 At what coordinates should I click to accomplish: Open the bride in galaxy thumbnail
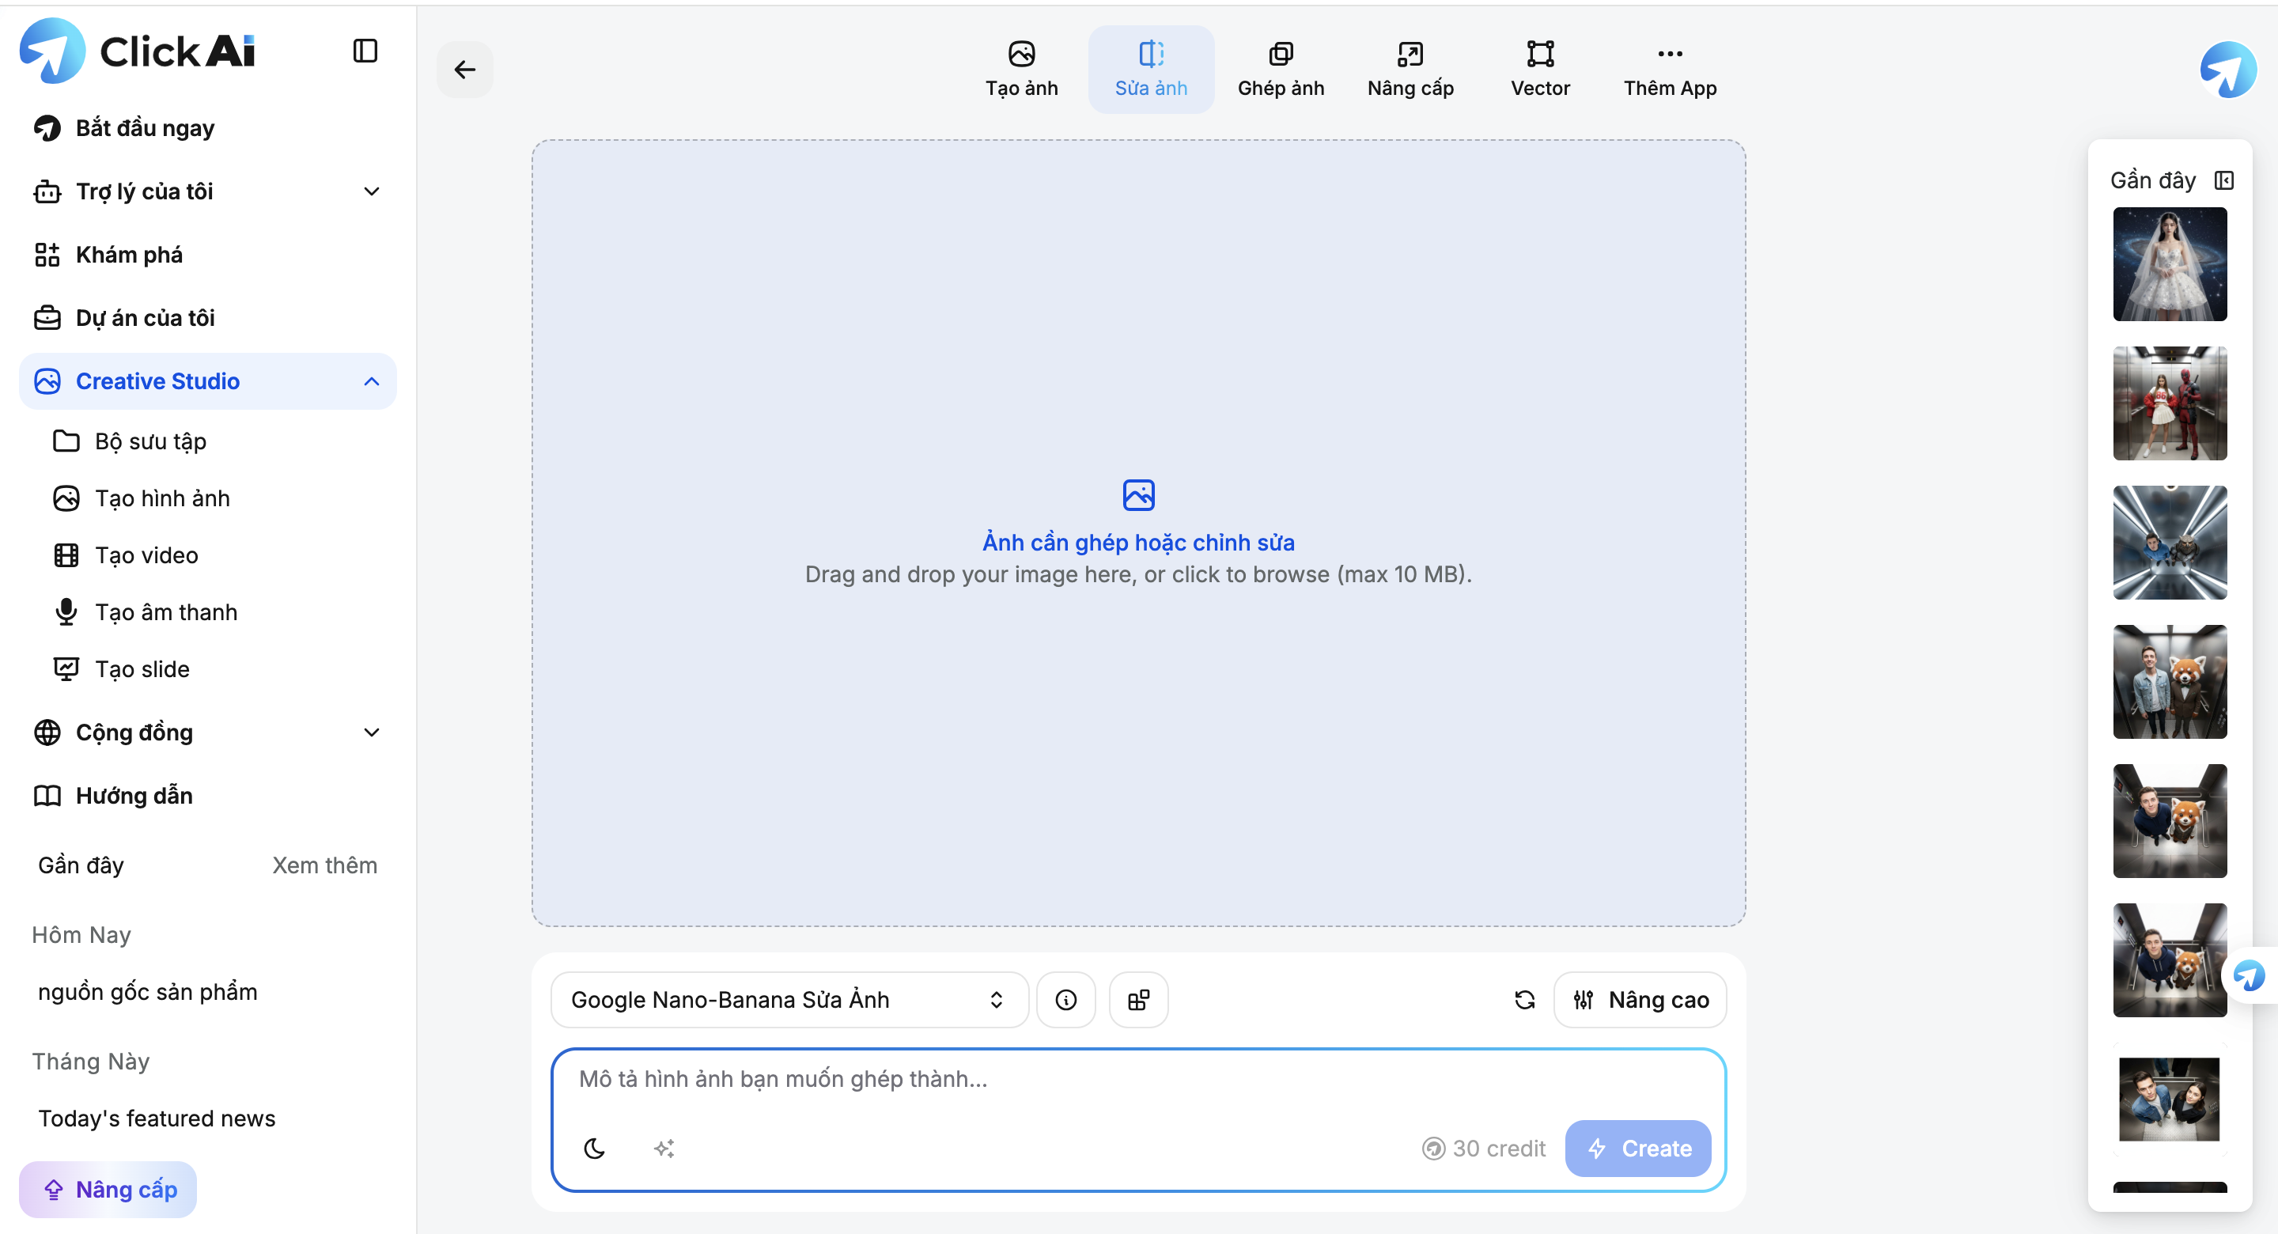click(2169, 263)
